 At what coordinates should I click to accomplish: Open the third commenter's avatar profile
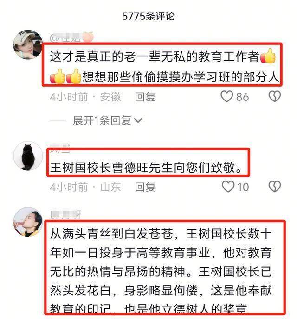point(28,222)
